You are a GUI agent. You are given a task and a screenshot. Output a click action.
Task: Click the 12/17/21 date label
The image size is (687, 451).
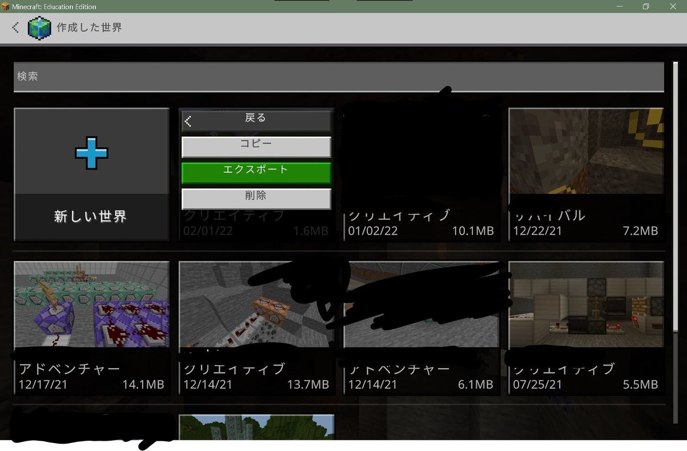[x=43, y=385]
